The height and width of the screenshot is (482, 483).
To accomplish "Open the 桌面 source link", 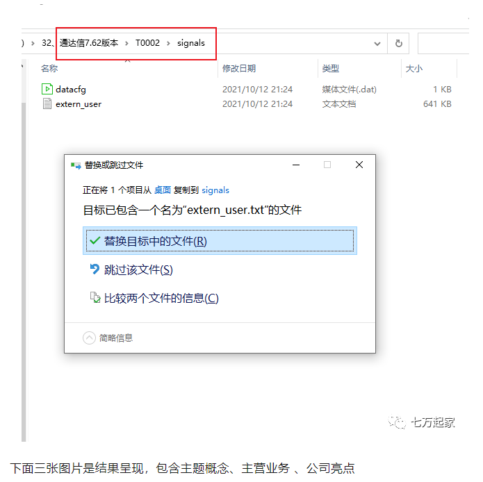I will pos(163,190).
